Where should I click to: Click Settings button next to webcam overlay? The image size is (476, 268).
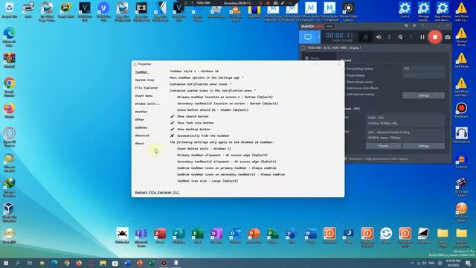tap(423, 95)
